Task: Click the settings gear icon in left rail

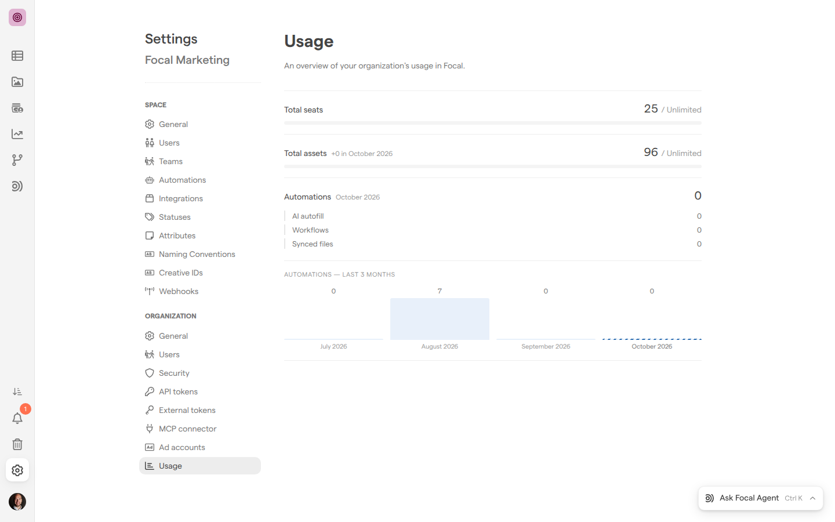Action: point(17,470)
